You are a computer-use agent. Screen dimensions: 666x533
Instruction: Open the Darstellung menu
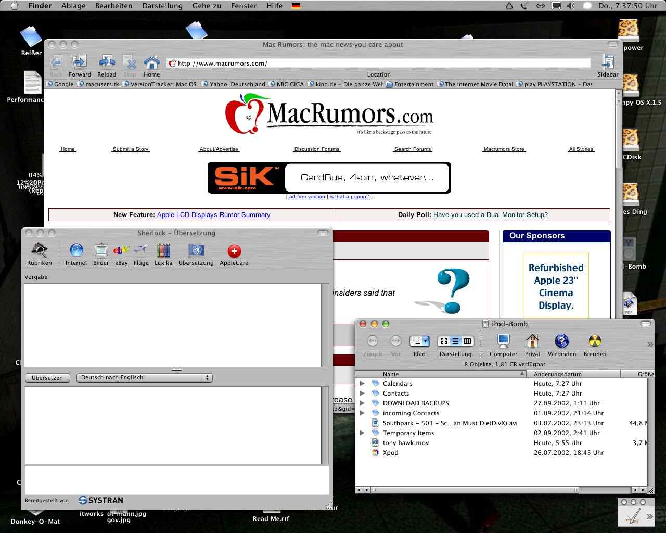pos(162,6)
